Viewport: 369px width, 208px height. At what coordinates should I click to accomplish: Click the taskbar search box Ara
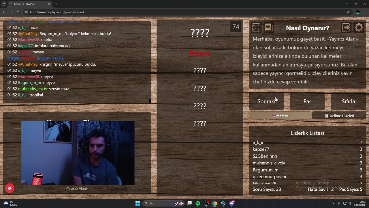click(x=164, y=203)
